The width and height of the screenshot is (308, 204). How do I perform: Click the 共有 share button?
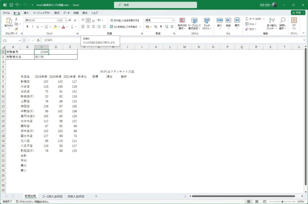pyautogui.click(x=298, y=13)
